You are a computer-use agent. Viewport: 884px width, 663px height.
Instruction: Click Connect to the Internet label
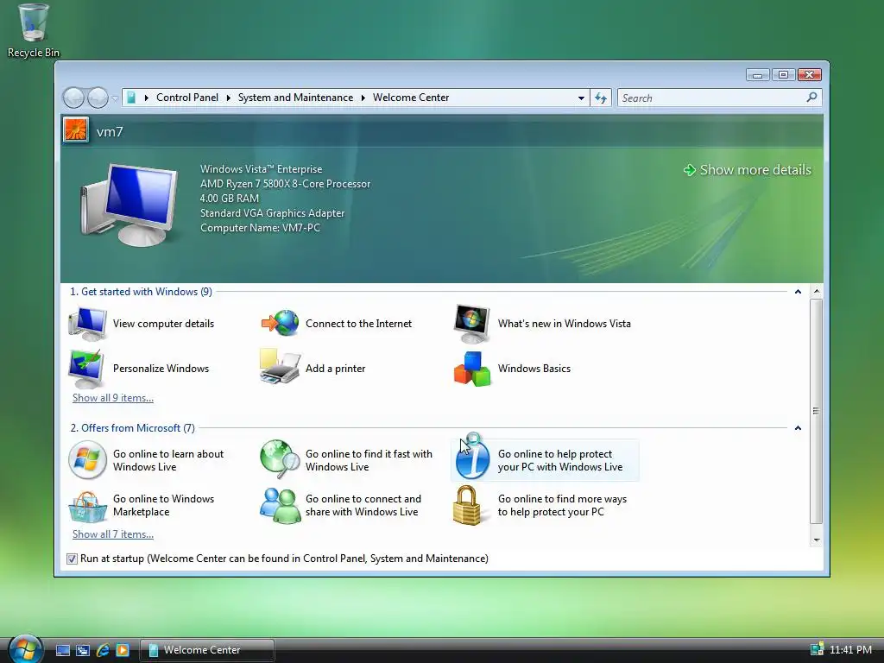pos(358,324)
